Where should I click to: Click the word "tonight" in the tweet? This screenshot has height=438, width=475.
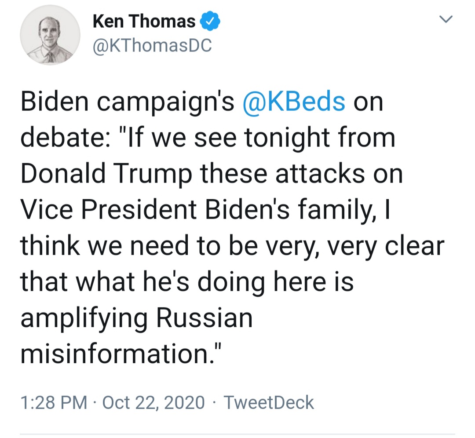287,138
